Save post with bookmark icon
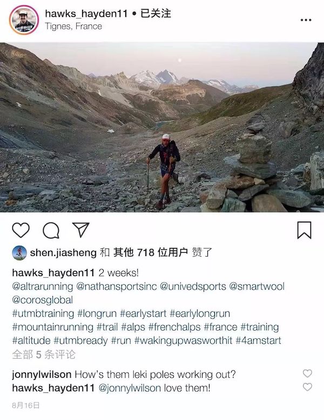324x420 pixels. pyautogui.click(x=304, y=230)
